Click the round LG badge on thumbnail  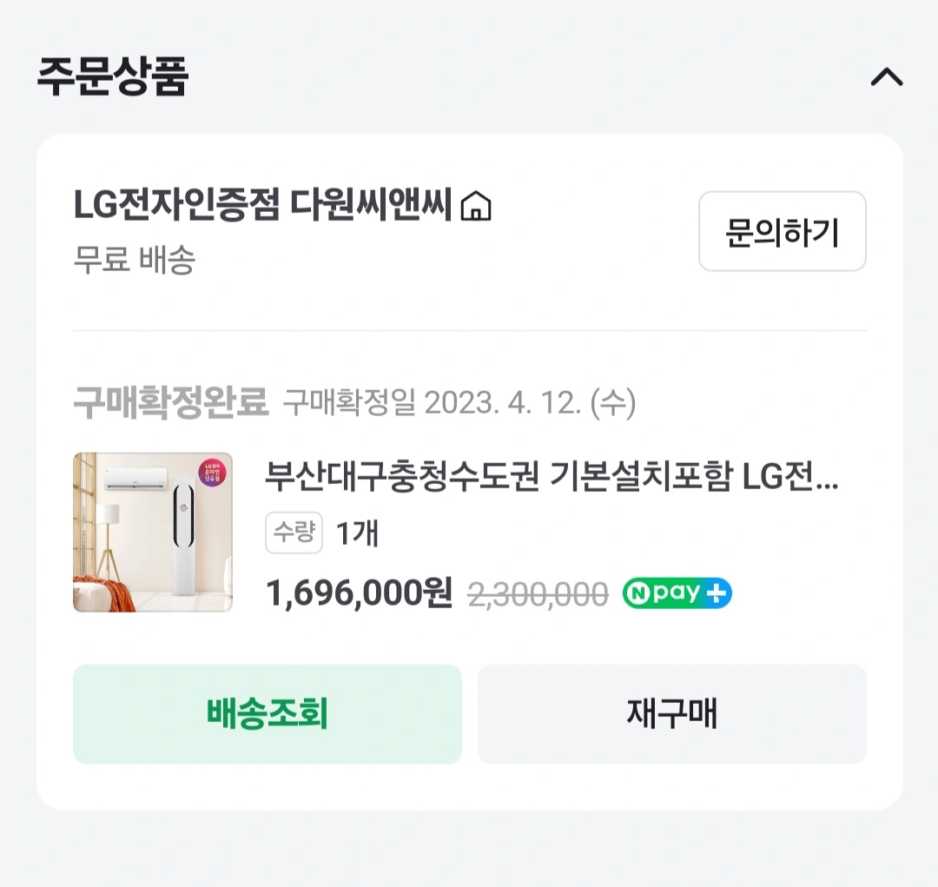213,473
